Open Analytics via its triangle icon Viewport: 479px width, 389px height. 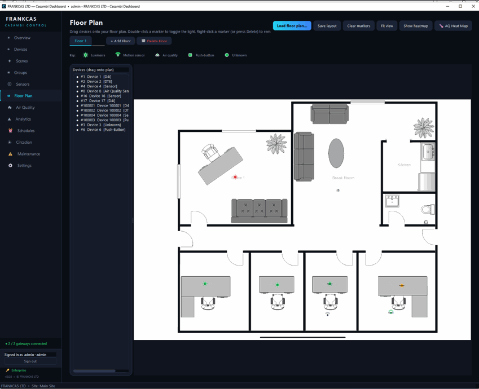[9, 119]
